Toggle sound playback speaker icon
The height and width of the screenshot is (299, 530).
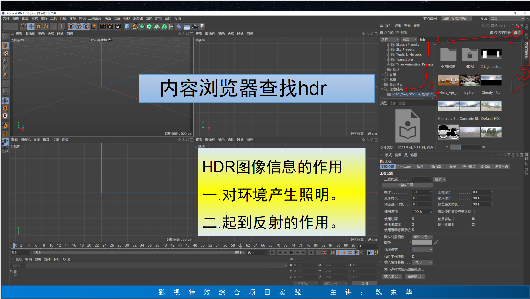(x=370, y=252)
